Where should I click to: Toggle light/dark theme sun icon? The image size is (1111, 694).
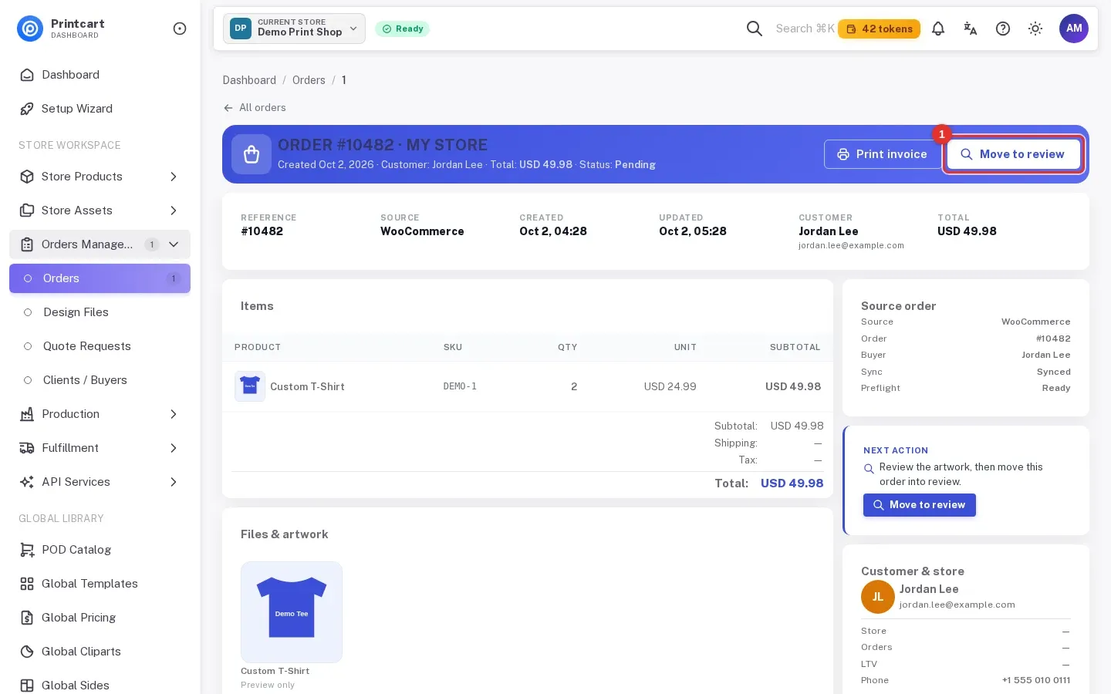1035,29
